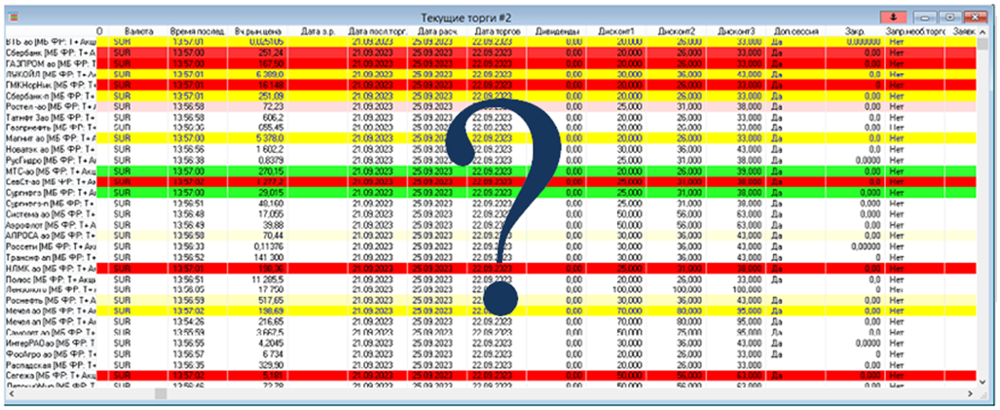Select the ЛУКОЙЛ row name

[x=50, y=74]
